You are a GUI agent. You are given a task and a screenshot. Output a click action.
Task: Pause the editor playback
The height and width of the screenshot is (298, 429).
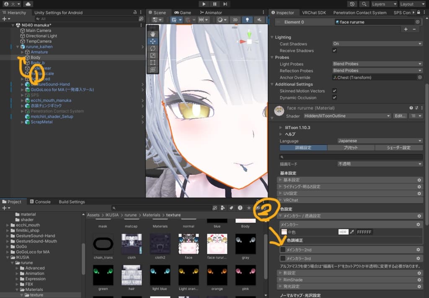(x=215, y=4)
